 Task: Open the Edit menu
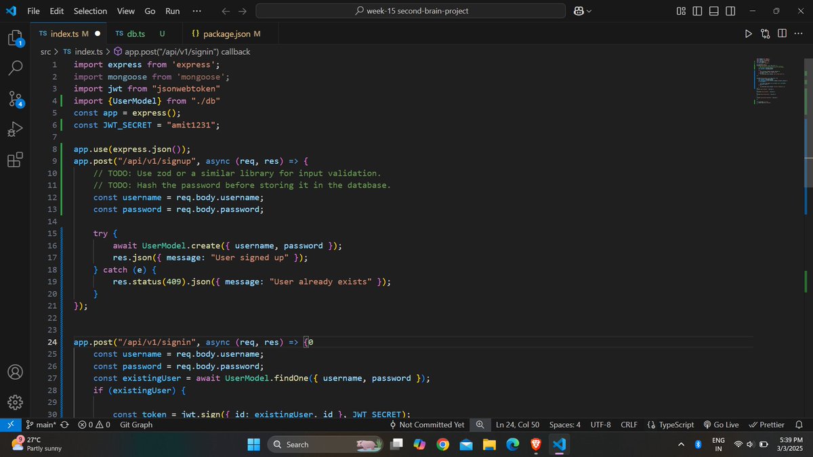coord(57,11)
